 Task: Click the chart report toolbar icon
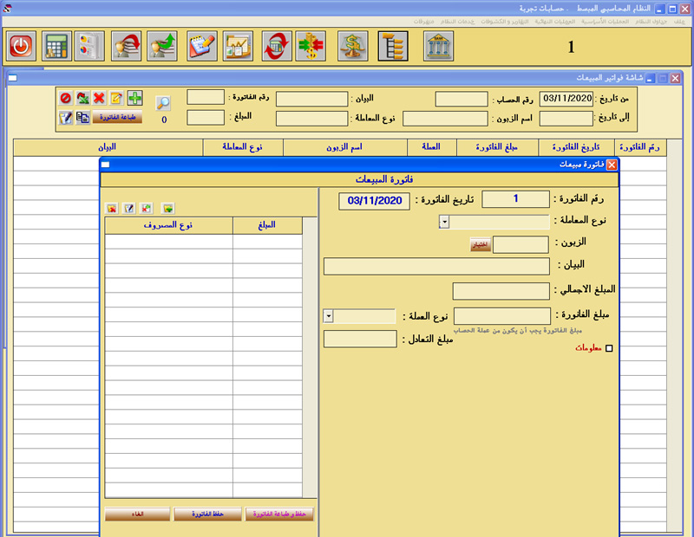tap(238, 46)
